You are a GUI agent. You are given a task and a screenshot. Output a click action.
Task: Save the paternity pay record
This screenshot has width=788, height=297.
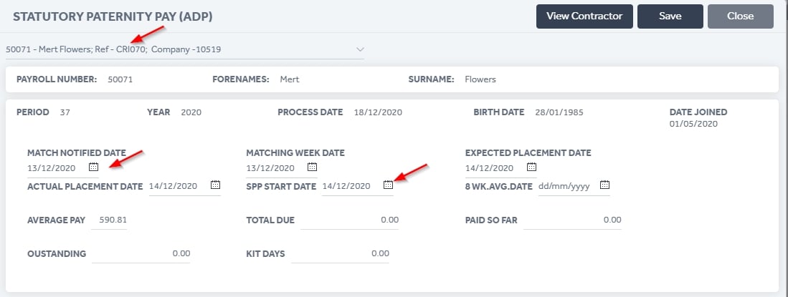[x=670, y=16]
